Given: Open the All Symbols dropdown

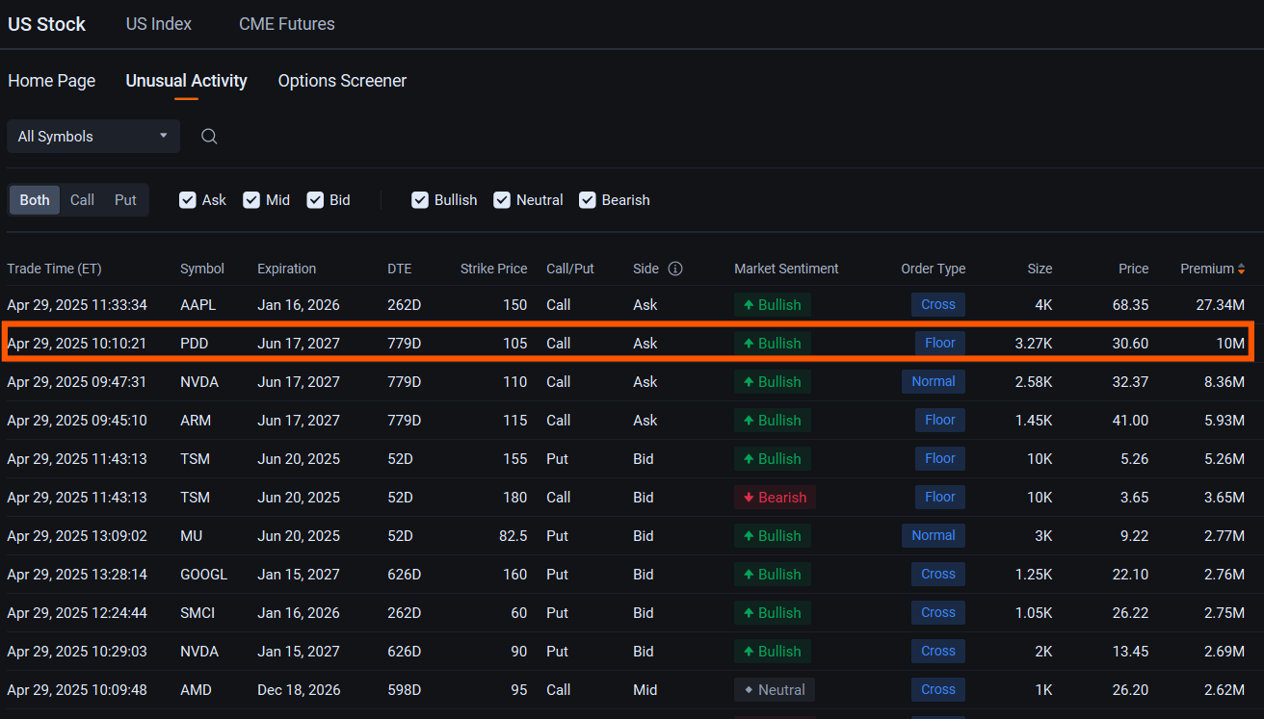Looking at the screenshot, I should tap(93, 137).
